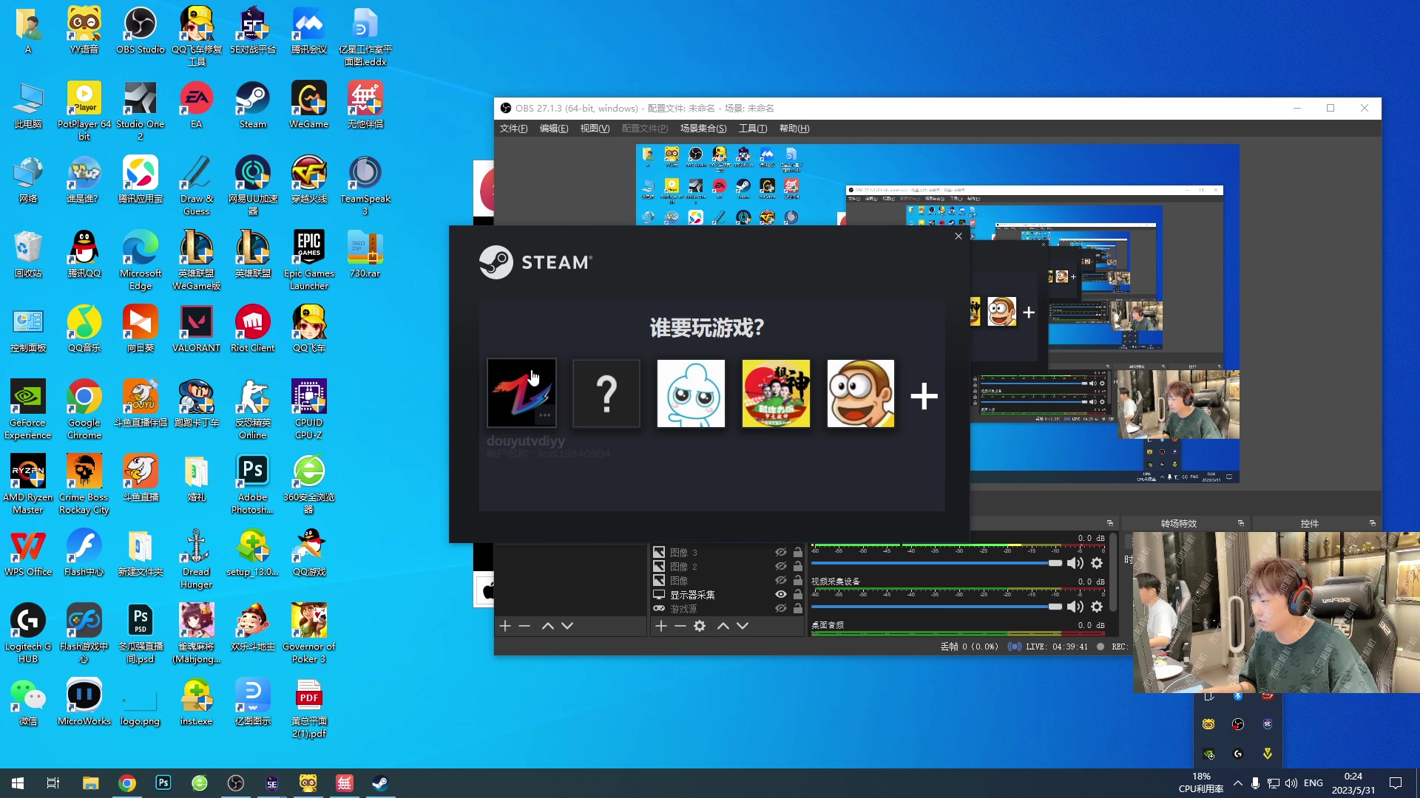The image size is (1420, 798).
Task: Choose the monkey-face Steam account avatar
Action: tap(861, 393)
